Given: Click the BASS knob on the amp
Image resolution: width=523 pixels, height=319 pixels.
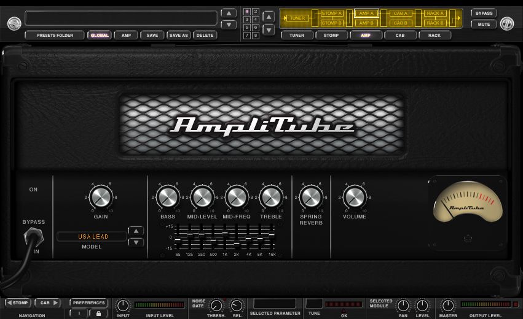Looking at the screenshot, I should (x=168, y=197).
